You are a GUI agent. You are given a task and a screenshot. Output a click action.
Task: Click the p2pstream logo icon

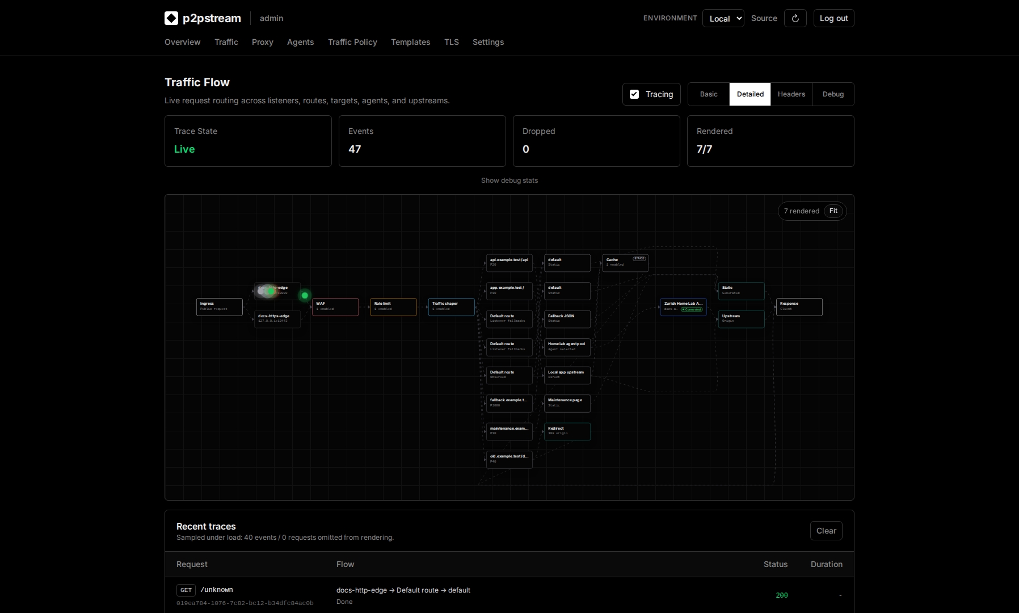pos(171,18)
